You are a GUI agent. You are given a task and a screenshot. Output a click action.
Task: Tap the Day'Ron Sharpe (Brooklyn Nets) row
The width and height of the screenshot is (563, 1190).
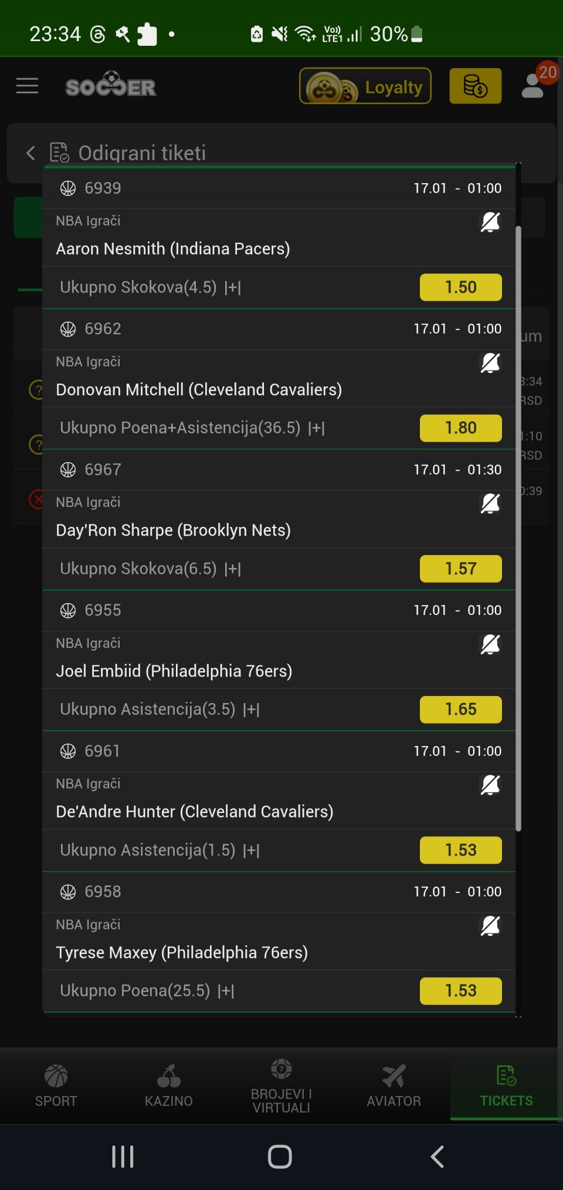(174, 530)
